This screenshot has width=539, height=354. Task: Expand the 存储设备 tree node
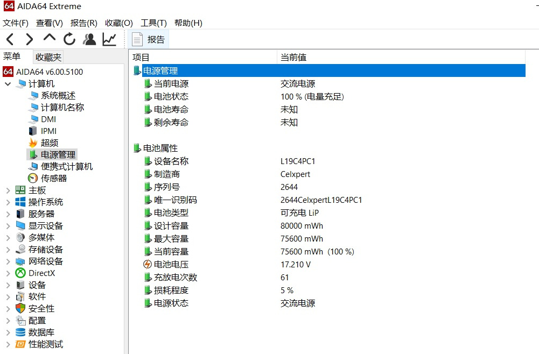coord(8,249)
